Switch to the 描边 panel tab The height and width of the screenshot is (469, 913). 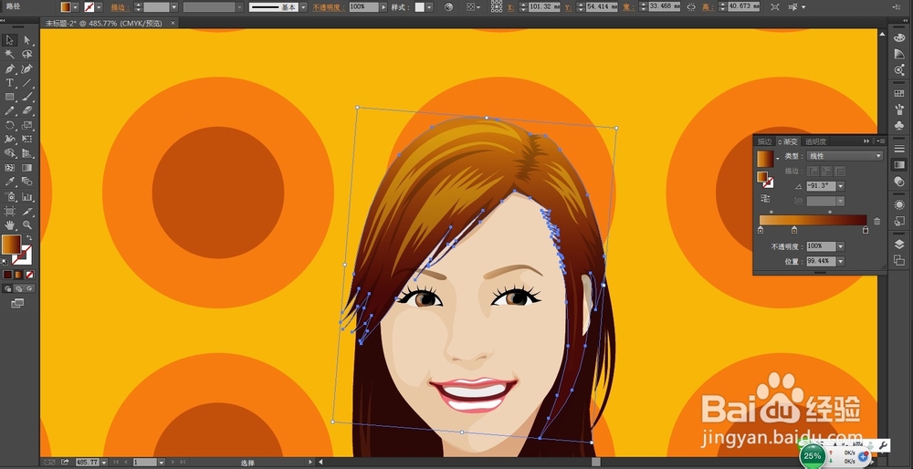(764, 141)
